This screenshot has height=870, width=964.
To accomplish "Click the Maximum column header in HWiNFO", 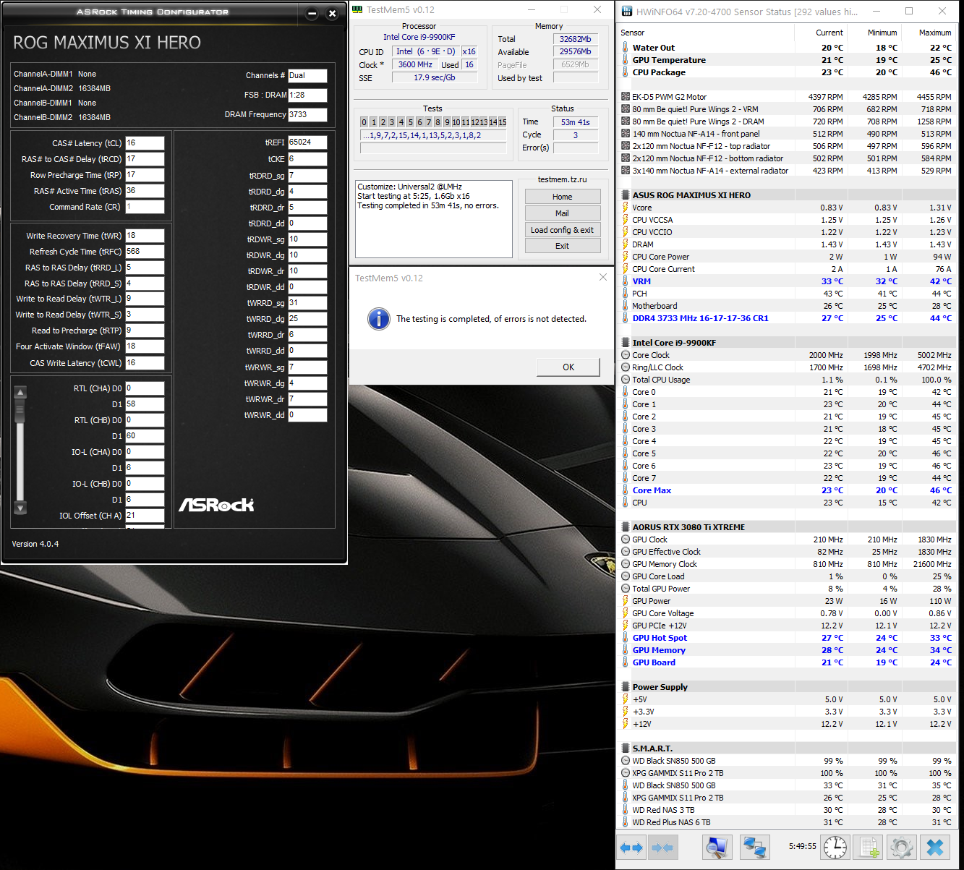I will (x=934, y=33).
